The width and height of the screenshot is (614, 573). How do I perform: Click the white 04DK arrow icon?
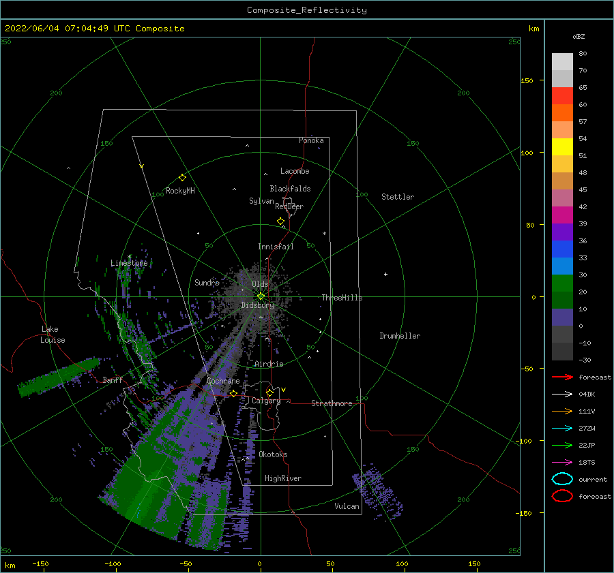tap(562, 394)
